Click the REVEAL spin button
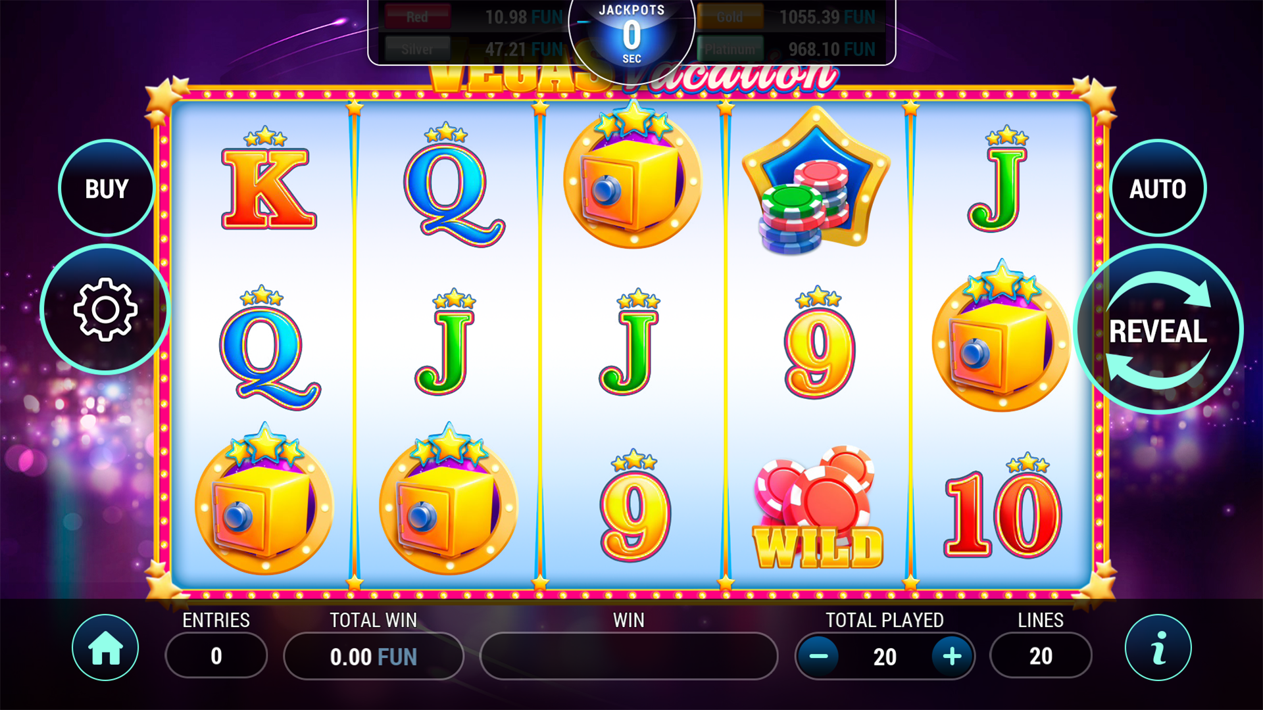 coord(1158,329)
